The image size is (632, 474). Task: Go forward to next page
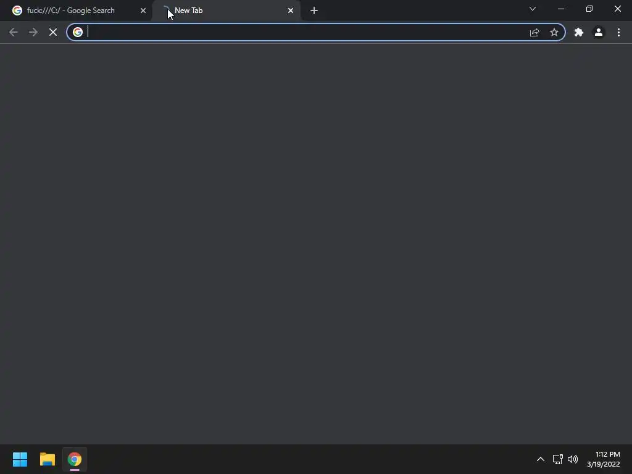[x=33, y=32]
